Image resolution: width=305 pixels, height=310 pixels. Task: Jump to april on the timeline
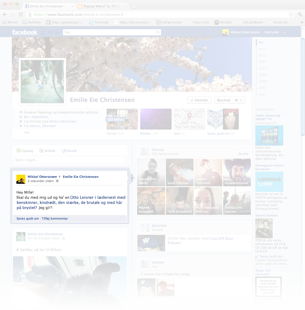click(262, 49)
